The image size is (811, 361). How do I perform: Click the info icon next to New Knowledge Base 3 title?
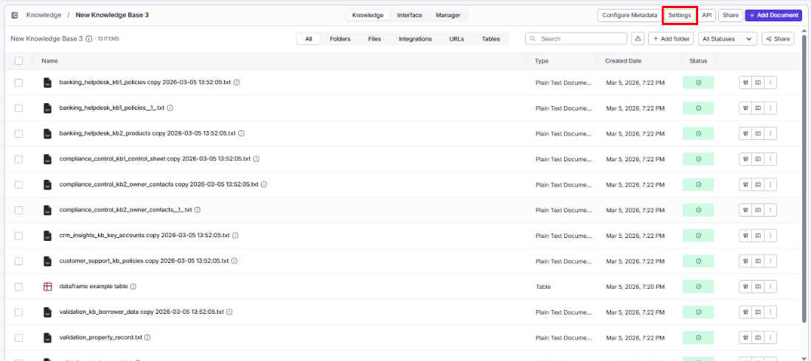click(89, 39)
